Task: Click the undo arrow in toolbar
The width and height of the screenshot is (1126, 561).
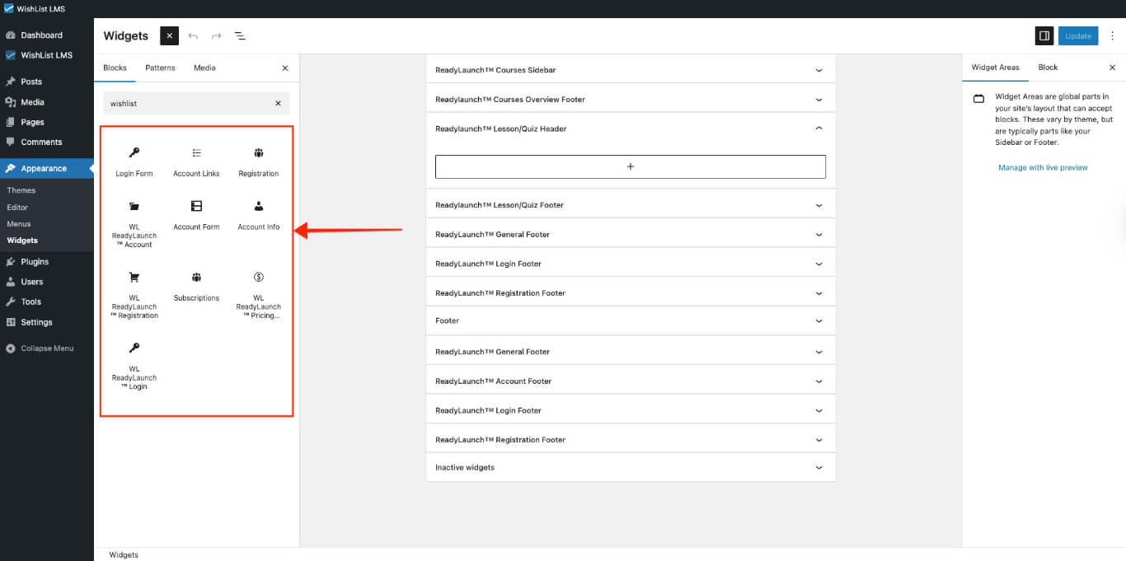Action: (x=193, y=36)
